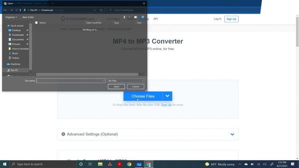Screen dimensions: 299x168
Task: Click Log In on the webpage
Action: click(x=218, y=19)
